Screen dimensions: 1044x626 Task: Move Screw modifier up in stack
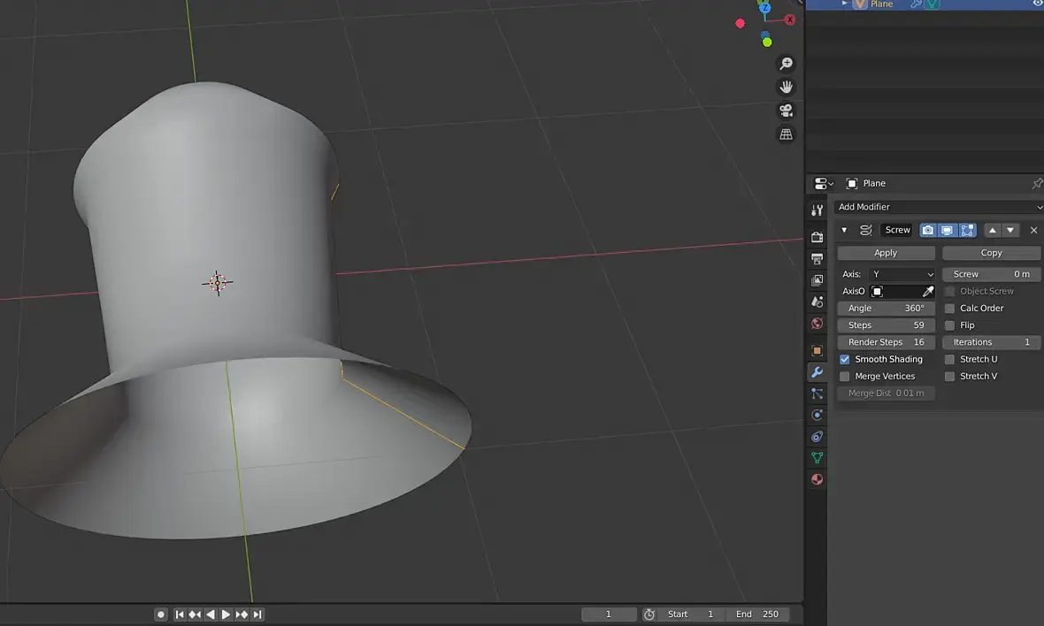[992, 230]
